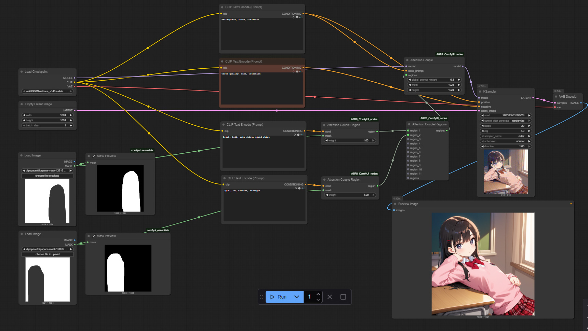
Task: Click the A8R8_ComfyUI_nodes badge above Attention Couple
Action: tap(450, 54)
